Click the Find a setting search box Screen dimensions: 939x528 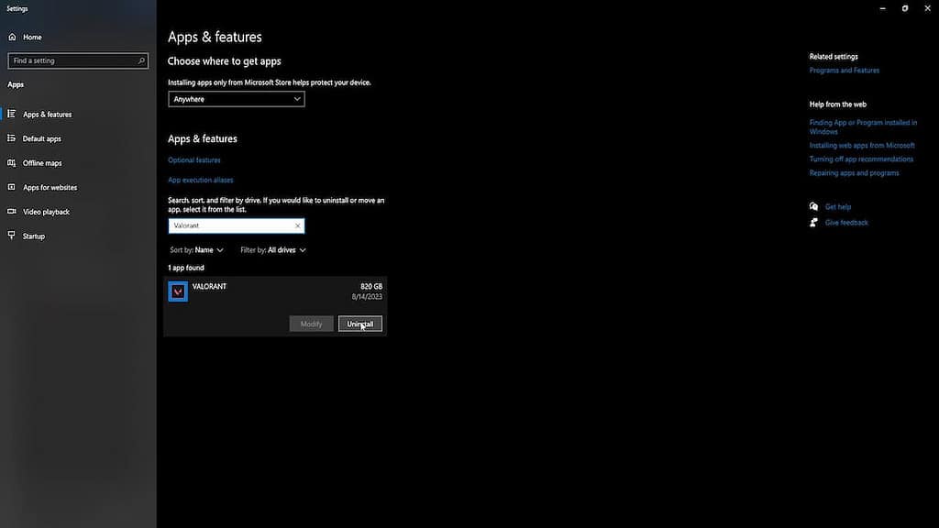(78, 60)
